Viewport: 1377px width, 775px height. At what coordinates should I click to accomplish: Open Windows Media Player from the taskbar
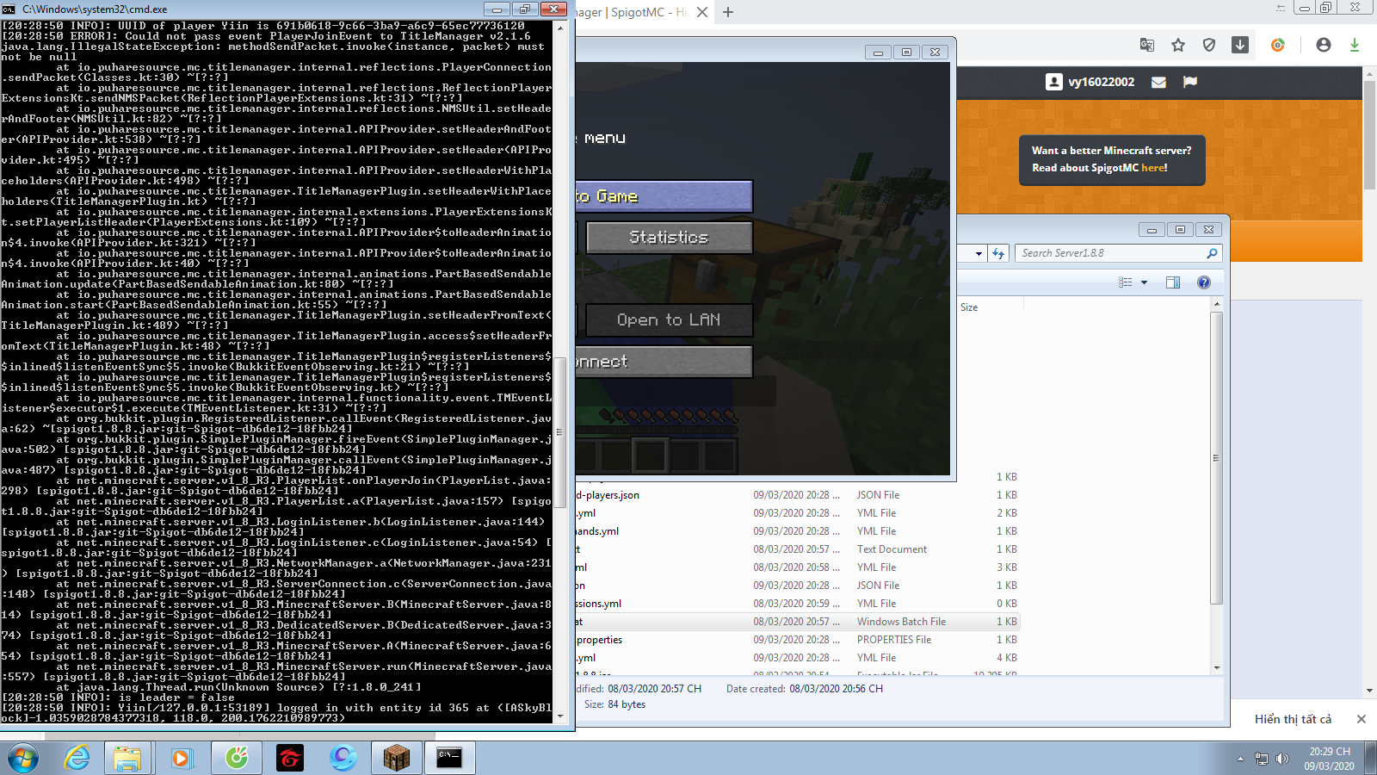(x=181, y=758)
